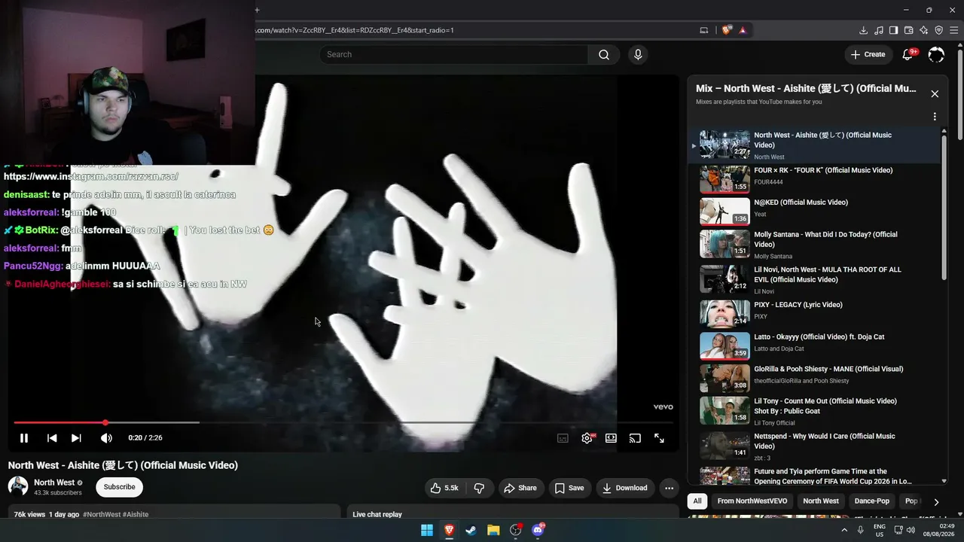The height and width of the screenshot is (542, 964).
Task: Open a new browser tab
Action: click(257, 10)
